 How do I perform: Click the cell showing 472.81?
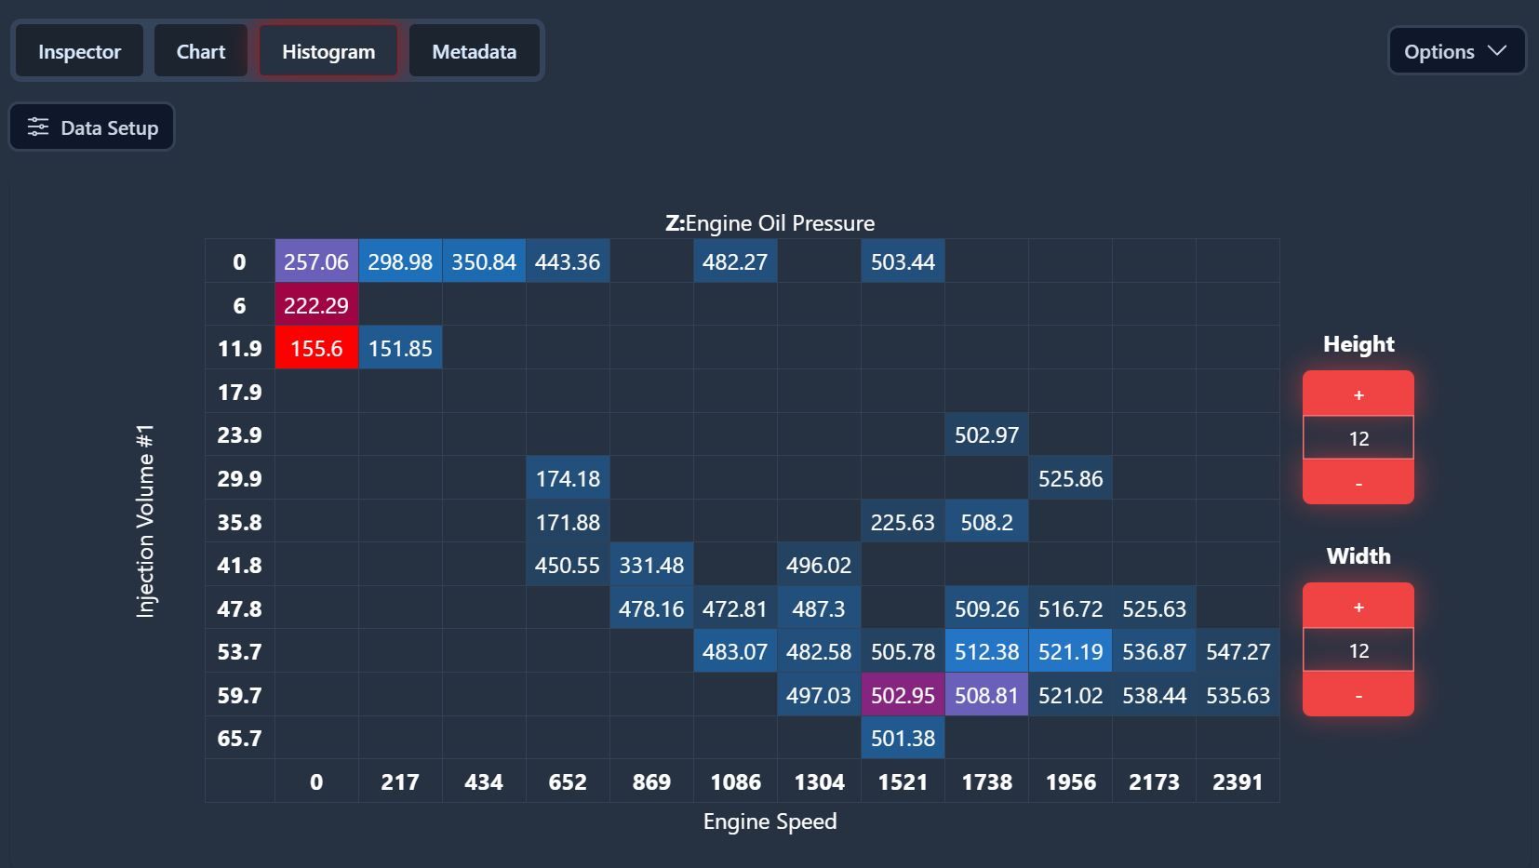pyautogui.click(x=735, y=608)
